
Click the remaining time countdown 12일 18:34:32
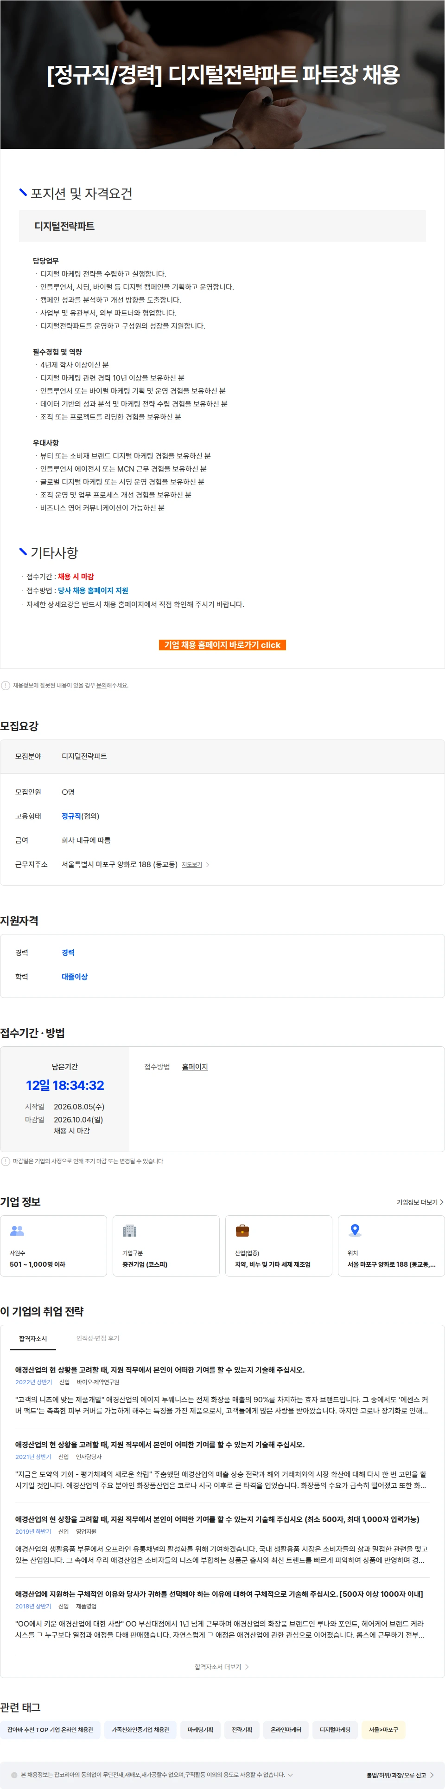(64, 1085)
